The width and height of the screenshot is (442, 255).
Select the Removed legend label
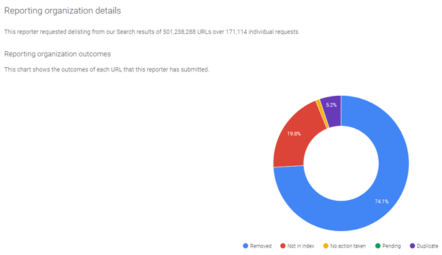(x=260, y=246)
